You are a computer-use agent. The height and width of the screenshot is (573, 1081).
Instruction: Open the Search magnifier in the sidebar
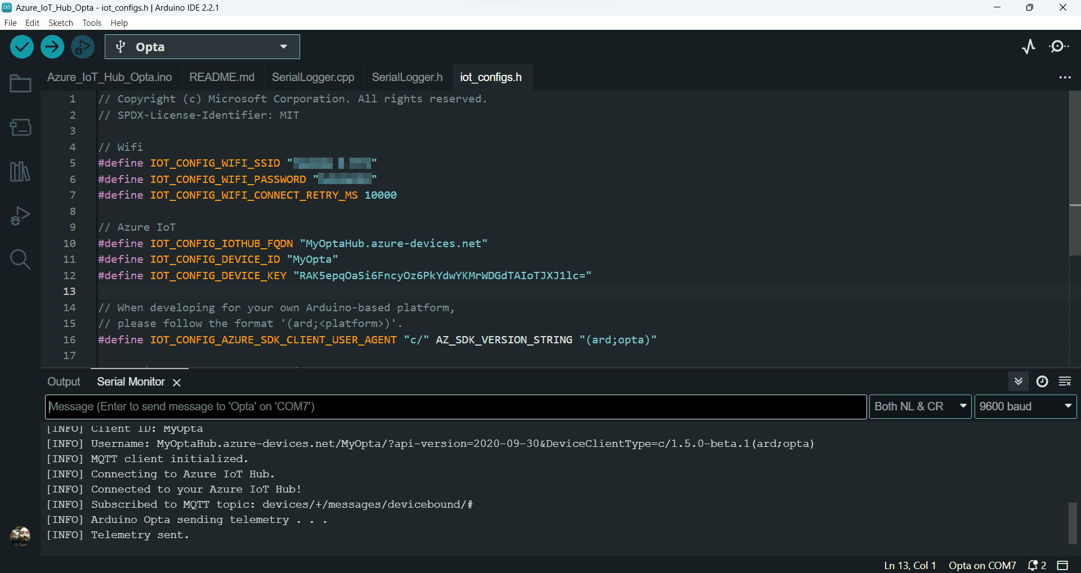click(x=20, y=259)
